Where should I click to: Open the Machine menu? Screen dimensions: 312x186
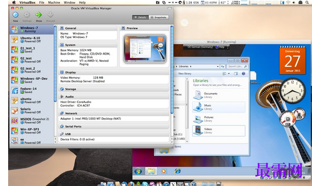click(54, 3)
